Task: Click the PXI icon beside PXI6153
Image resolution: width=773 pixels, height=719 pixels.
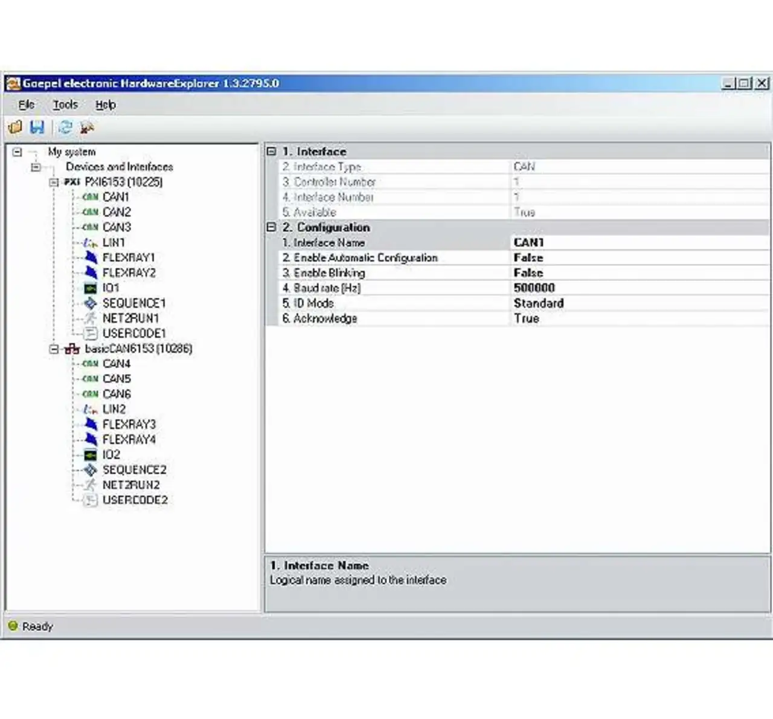Action: click(72, 182)
